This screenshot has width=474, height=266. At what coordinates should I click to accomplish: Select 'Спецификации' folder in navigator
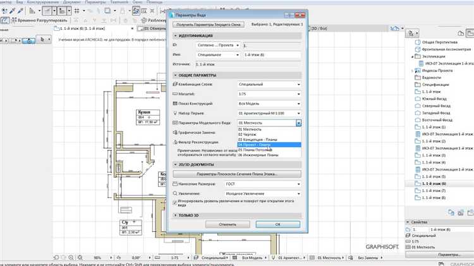tap(435, 85)
